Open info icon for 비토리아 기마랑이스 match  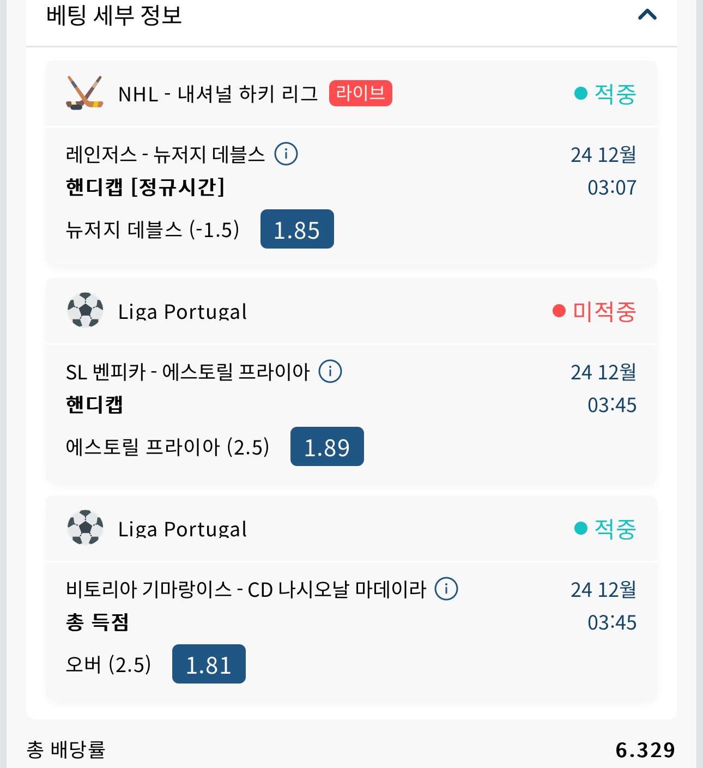coord(446,589)
